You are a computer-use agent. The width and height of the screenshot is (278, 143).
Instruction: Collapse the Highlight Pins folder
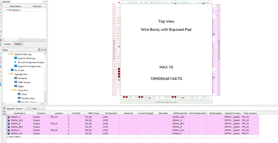click(9, 74)
